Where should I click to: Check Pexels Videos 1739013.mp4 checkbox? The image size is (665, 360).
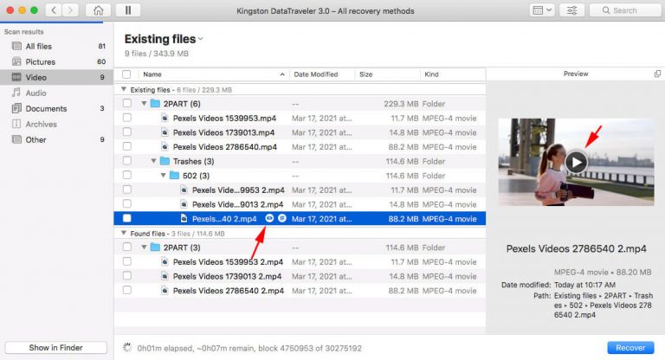[x=126, y=132]
